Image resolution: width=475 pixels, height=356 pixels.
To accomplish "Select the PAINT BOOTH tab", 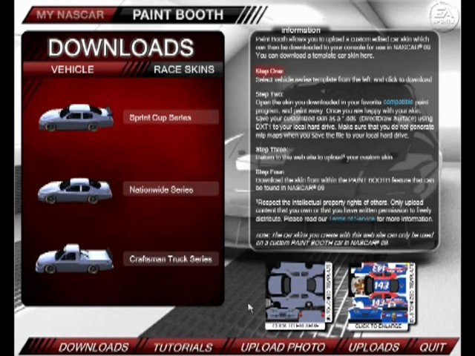I will point(178,15).
